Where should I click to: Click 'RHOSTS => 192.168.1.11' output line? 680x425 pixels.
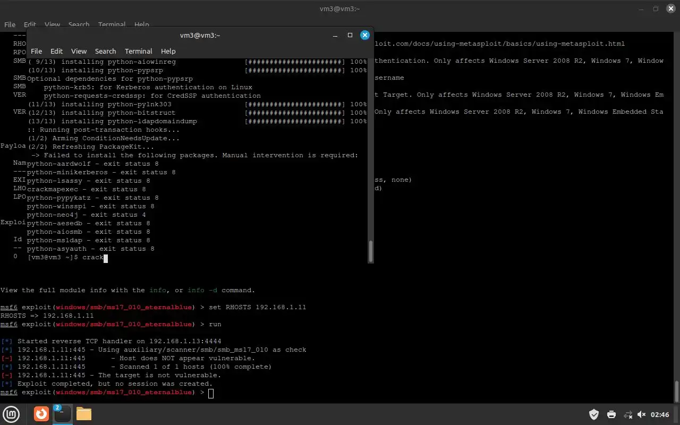(47, 316)
